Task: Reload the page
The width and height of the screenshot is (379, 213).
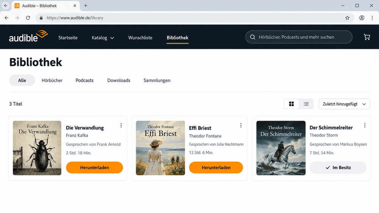Action: click(28, 18)
